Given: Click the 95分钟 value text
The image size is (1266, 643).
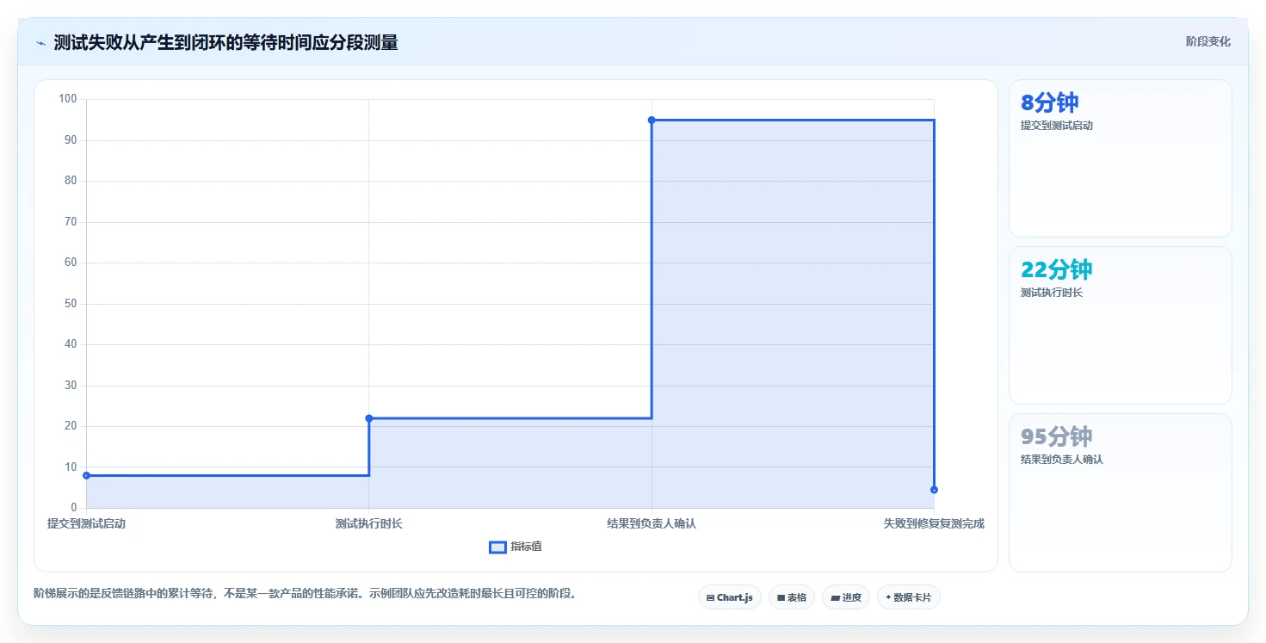Looking at the screenshot, I should click(1056, 436).
